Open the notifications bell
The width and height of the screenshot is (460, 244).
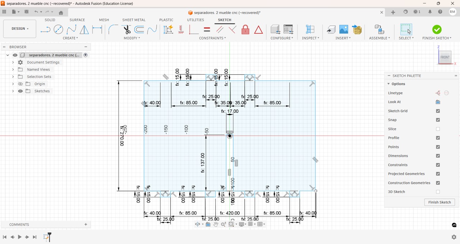click(430, 12)
